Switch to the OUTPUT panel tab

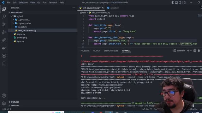97,51
